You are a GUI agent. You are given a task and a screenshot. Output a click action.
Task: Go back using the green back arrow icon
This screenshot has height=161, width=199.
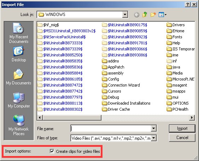pyautogui.click(x=136, y=15)
